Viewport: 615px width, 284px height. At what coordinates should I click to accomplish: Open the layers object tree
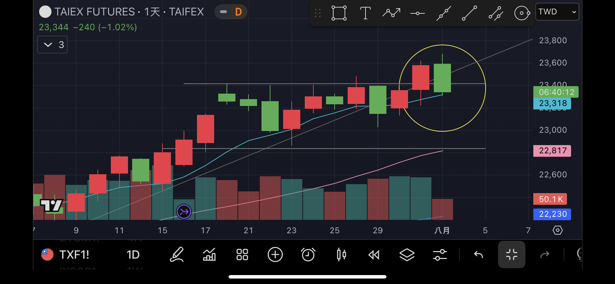407,255
